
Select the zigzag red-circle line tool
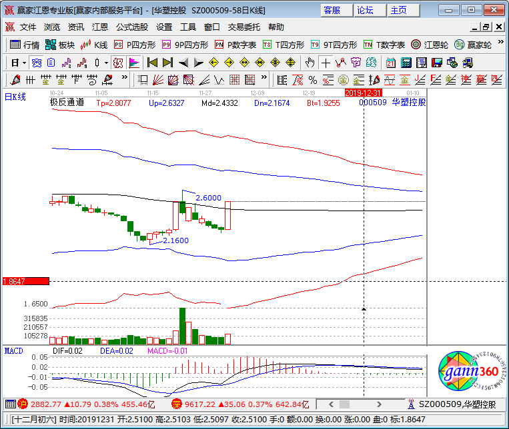point(341,63)
